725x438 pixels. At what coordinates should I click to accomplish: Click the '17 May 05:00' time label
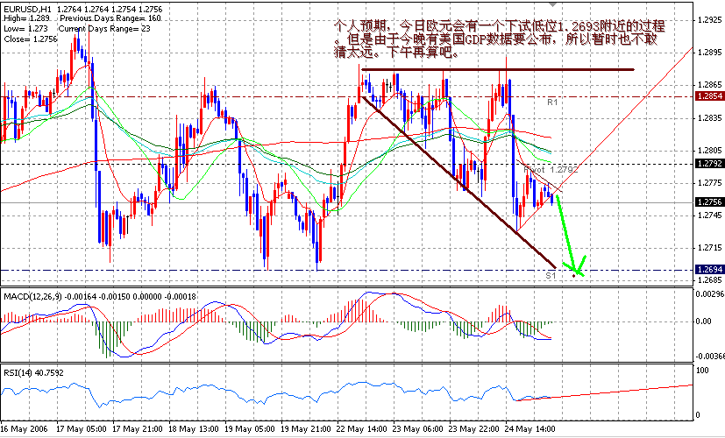pos(82,428)
